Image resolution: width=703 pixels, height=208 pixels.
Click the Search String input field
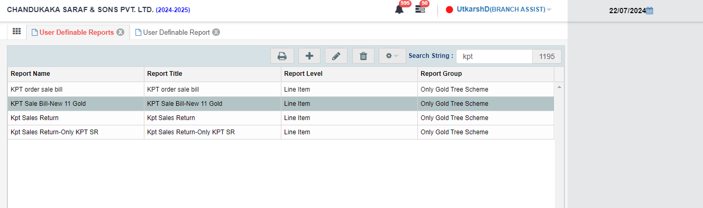pos(494,56)
